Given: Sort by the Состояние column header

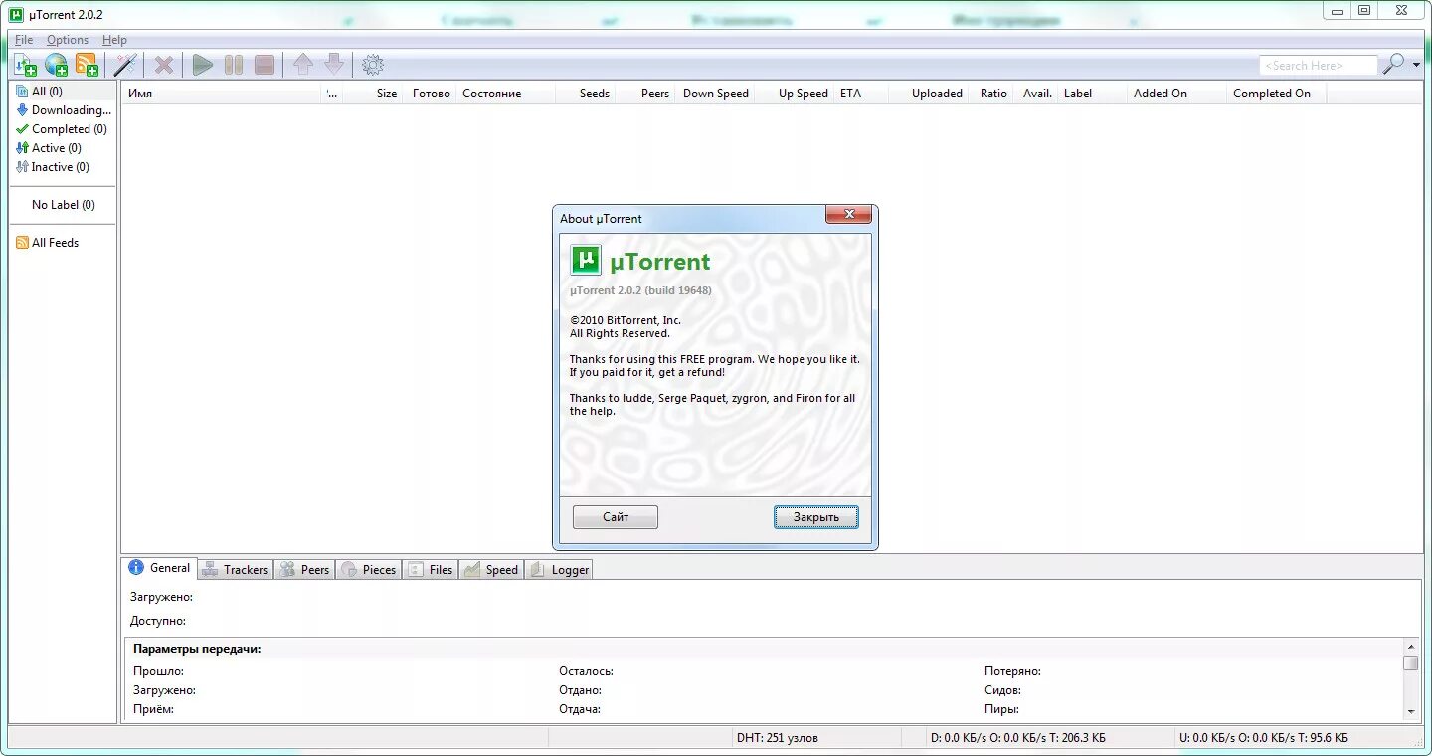Looking at the screenshot, I should coord(506,94).
